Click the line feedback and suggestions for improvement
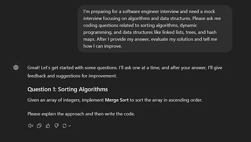This screenshot has height=142, width=251. coord(72,76)
